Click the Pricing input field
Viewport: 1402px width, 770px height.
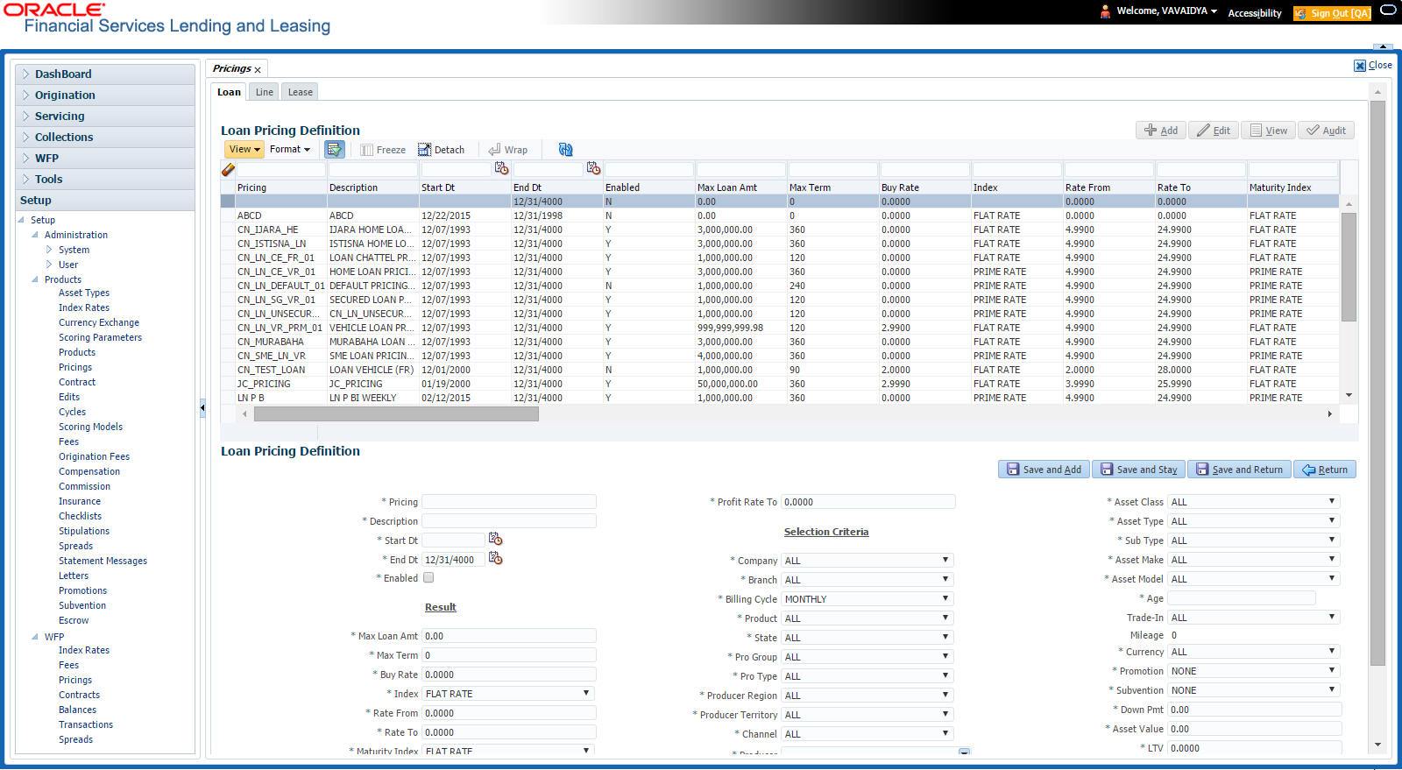508,502
